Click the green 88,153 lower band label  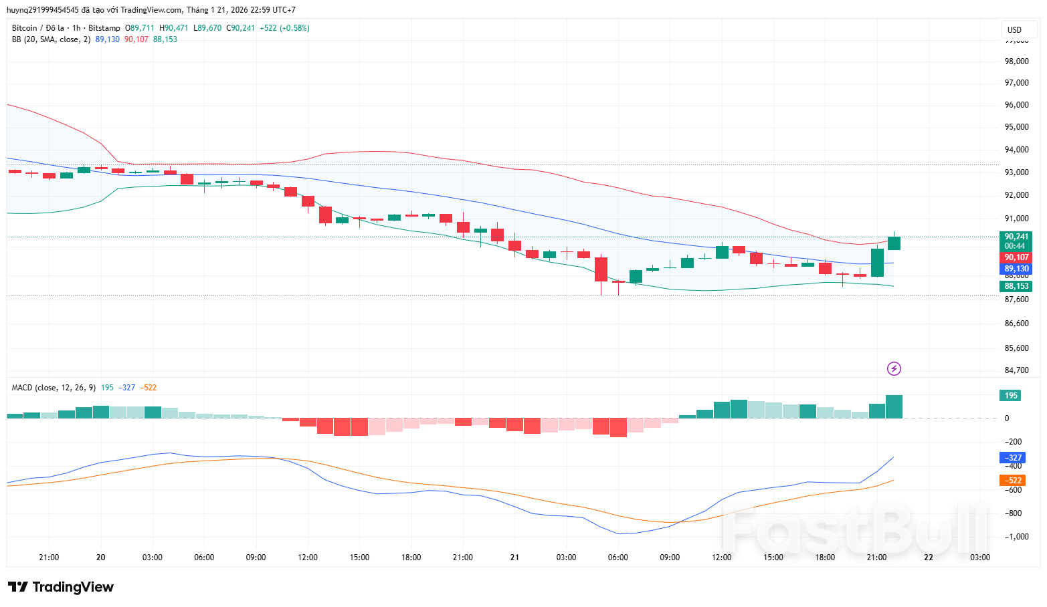1016,286
